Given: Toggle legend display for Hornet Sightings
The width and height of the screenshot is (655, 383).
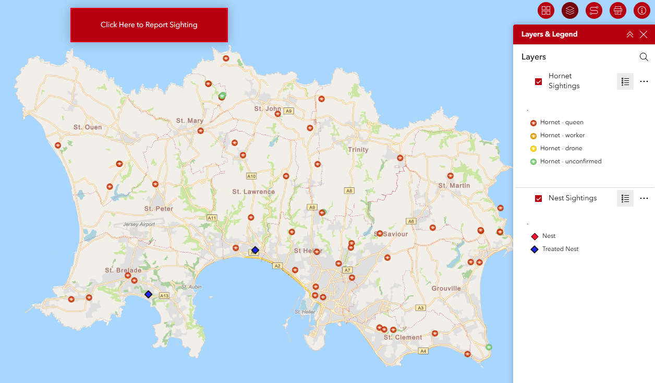Looking at the screenshot, I should (x=625, y=81).
